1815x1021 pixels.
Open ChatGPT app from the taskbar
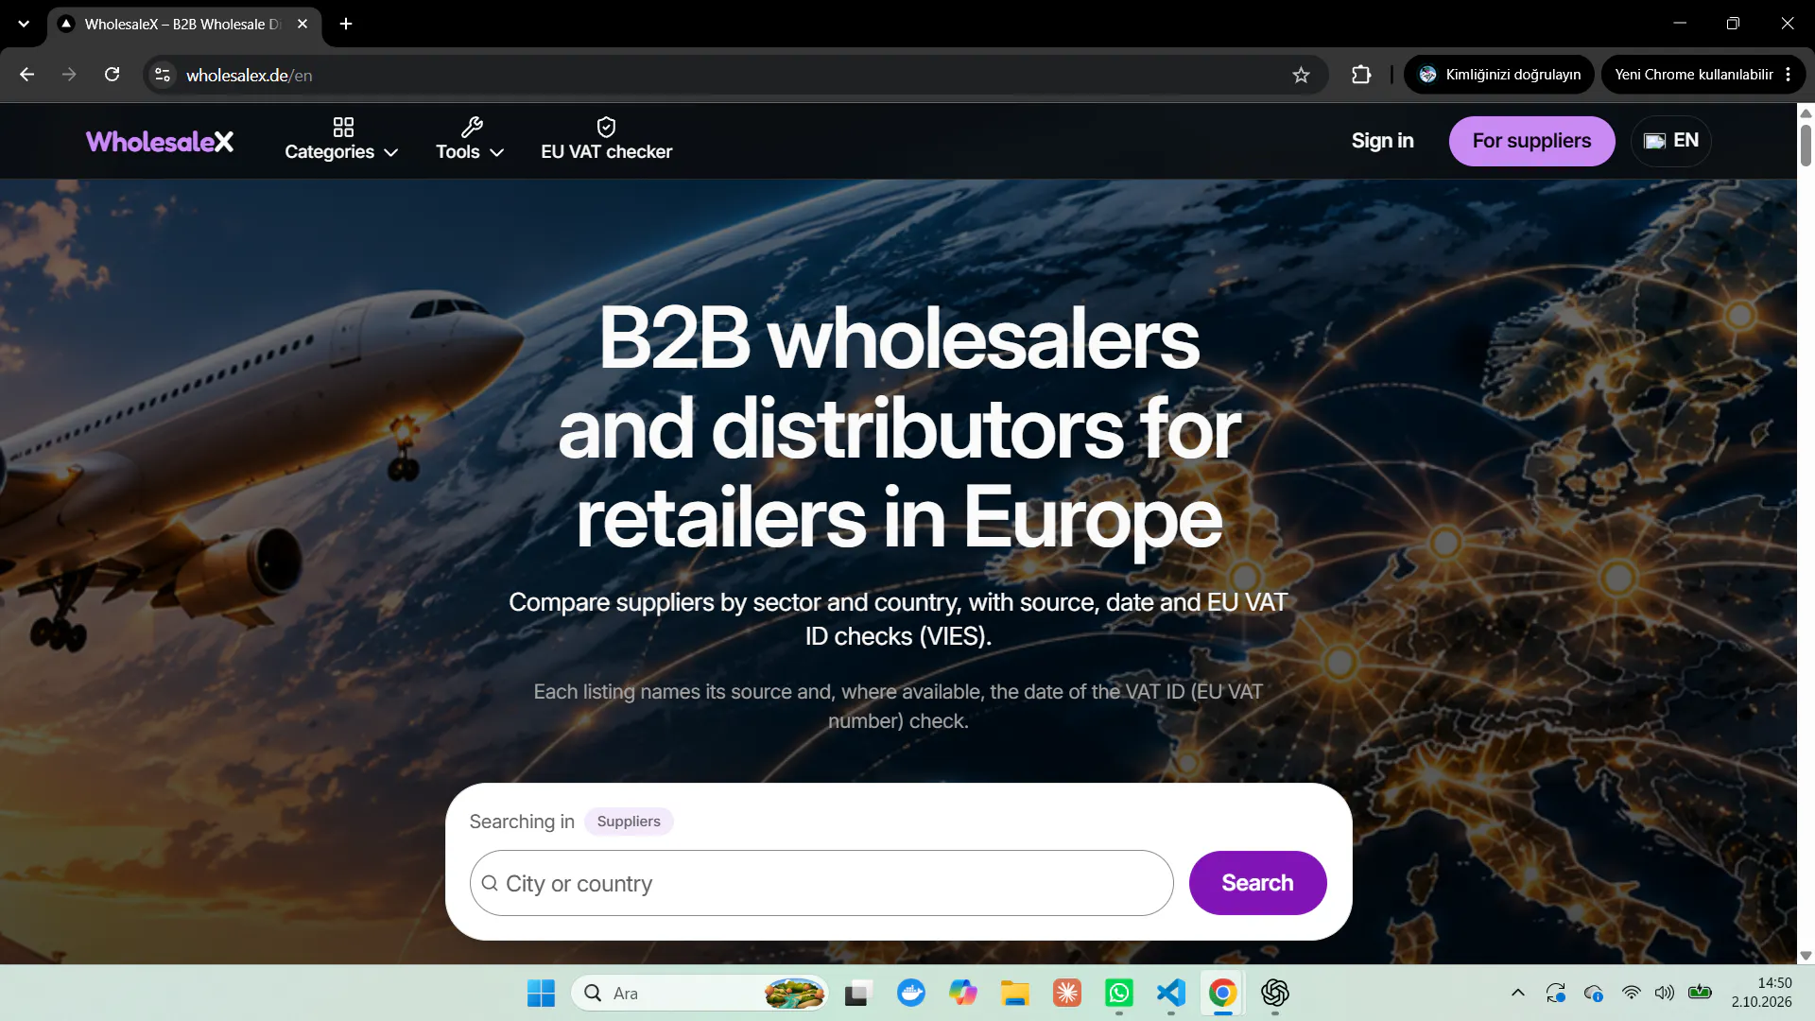[1275, 993]
